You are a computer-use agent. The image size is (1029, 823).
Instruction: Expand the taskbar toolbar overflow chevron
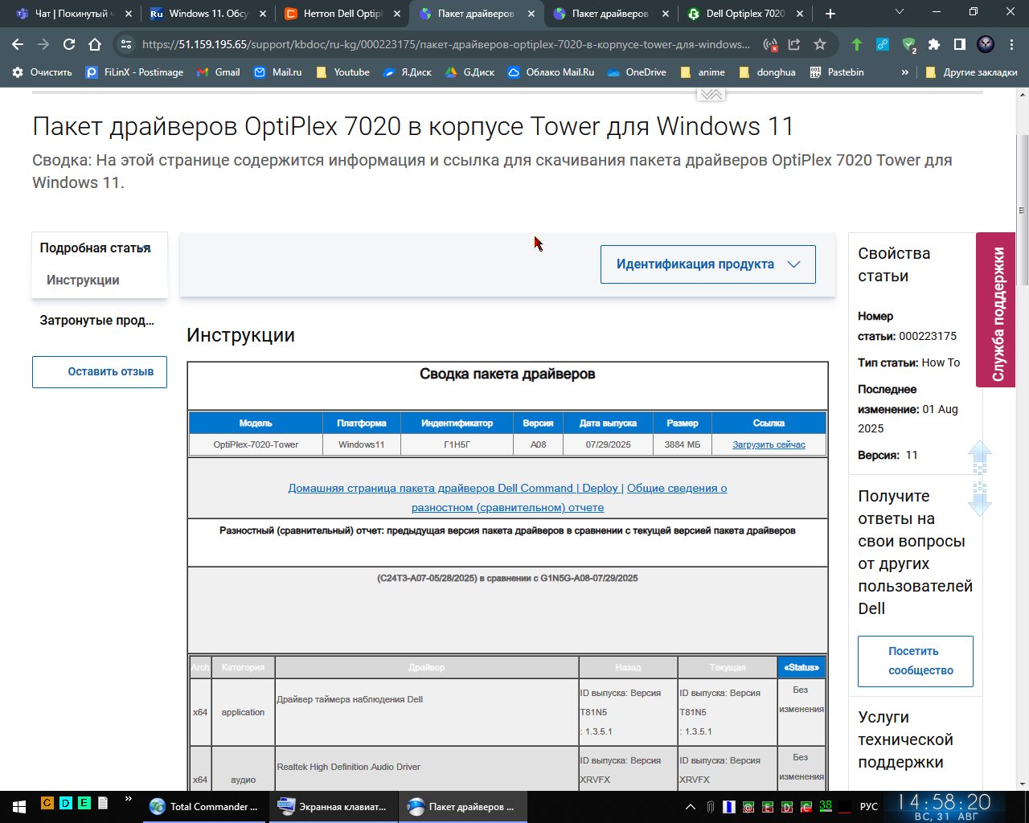click(127, 800)
